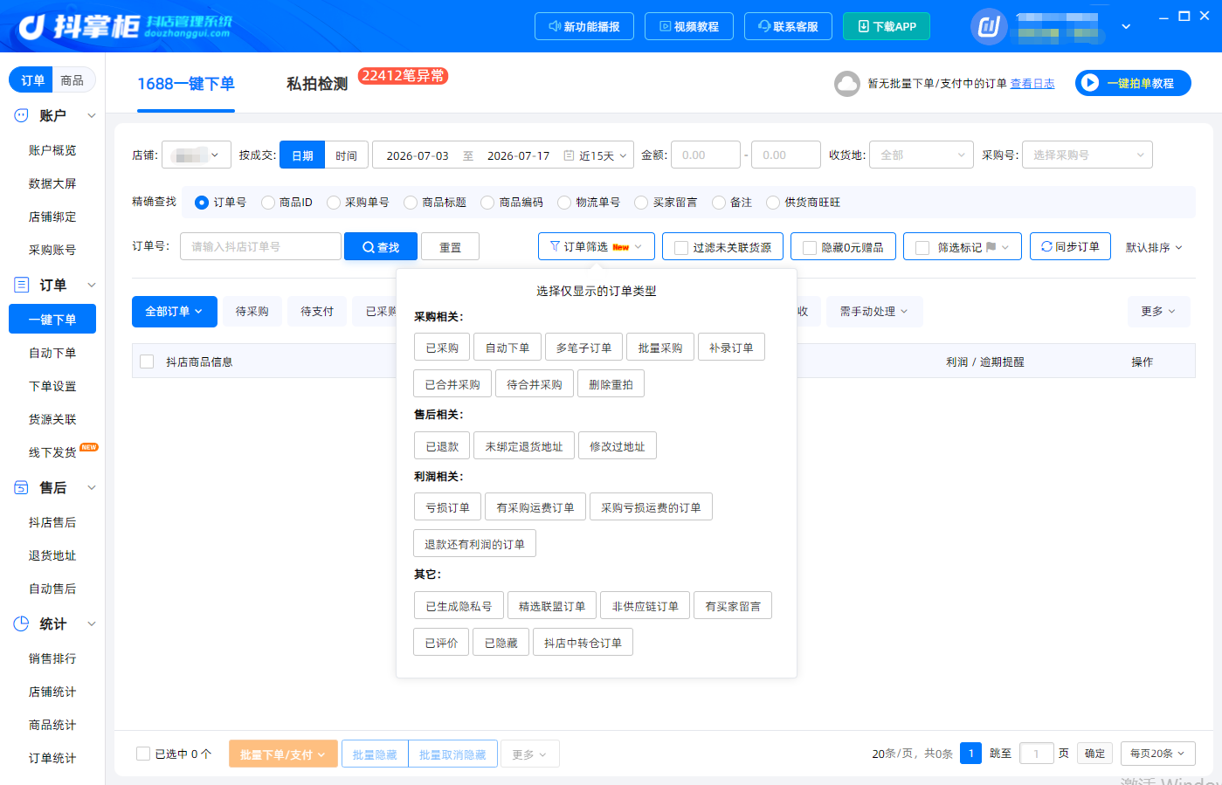Click the flag icon in 筛选标记

[x=991, y=248]
